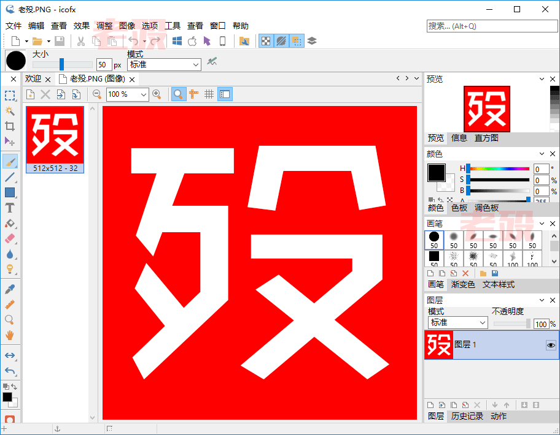Open the 工具 menu
The width and height of the screenshot is (560, 435).
click(x=173, y=26)
